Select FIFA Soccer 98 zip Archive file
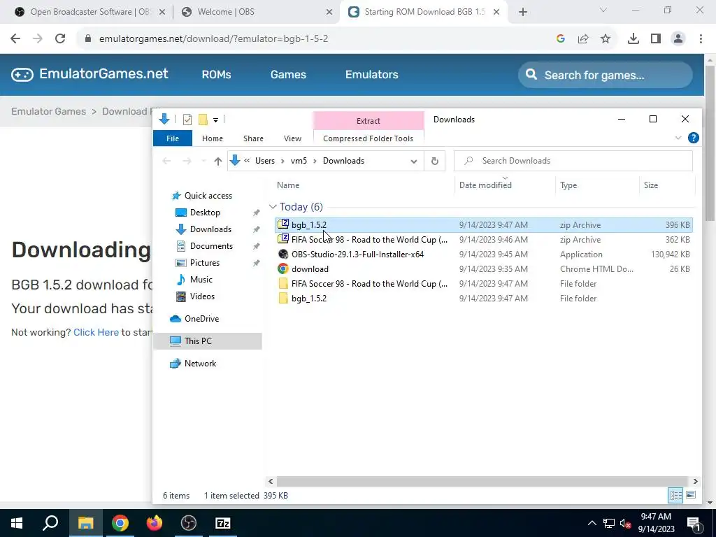This screenshot has height=537, width=716. click(x=484, y=240)
